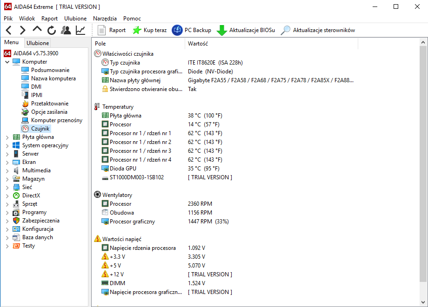Click the Przetaktowanie flame icon
The width and height of the screenshot is (428, 307).
pos(25,104)
